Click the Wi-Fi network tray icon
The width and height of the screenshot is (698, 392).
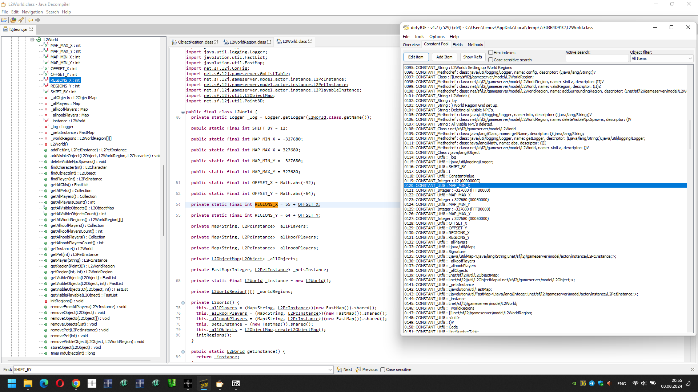(635, 383)
